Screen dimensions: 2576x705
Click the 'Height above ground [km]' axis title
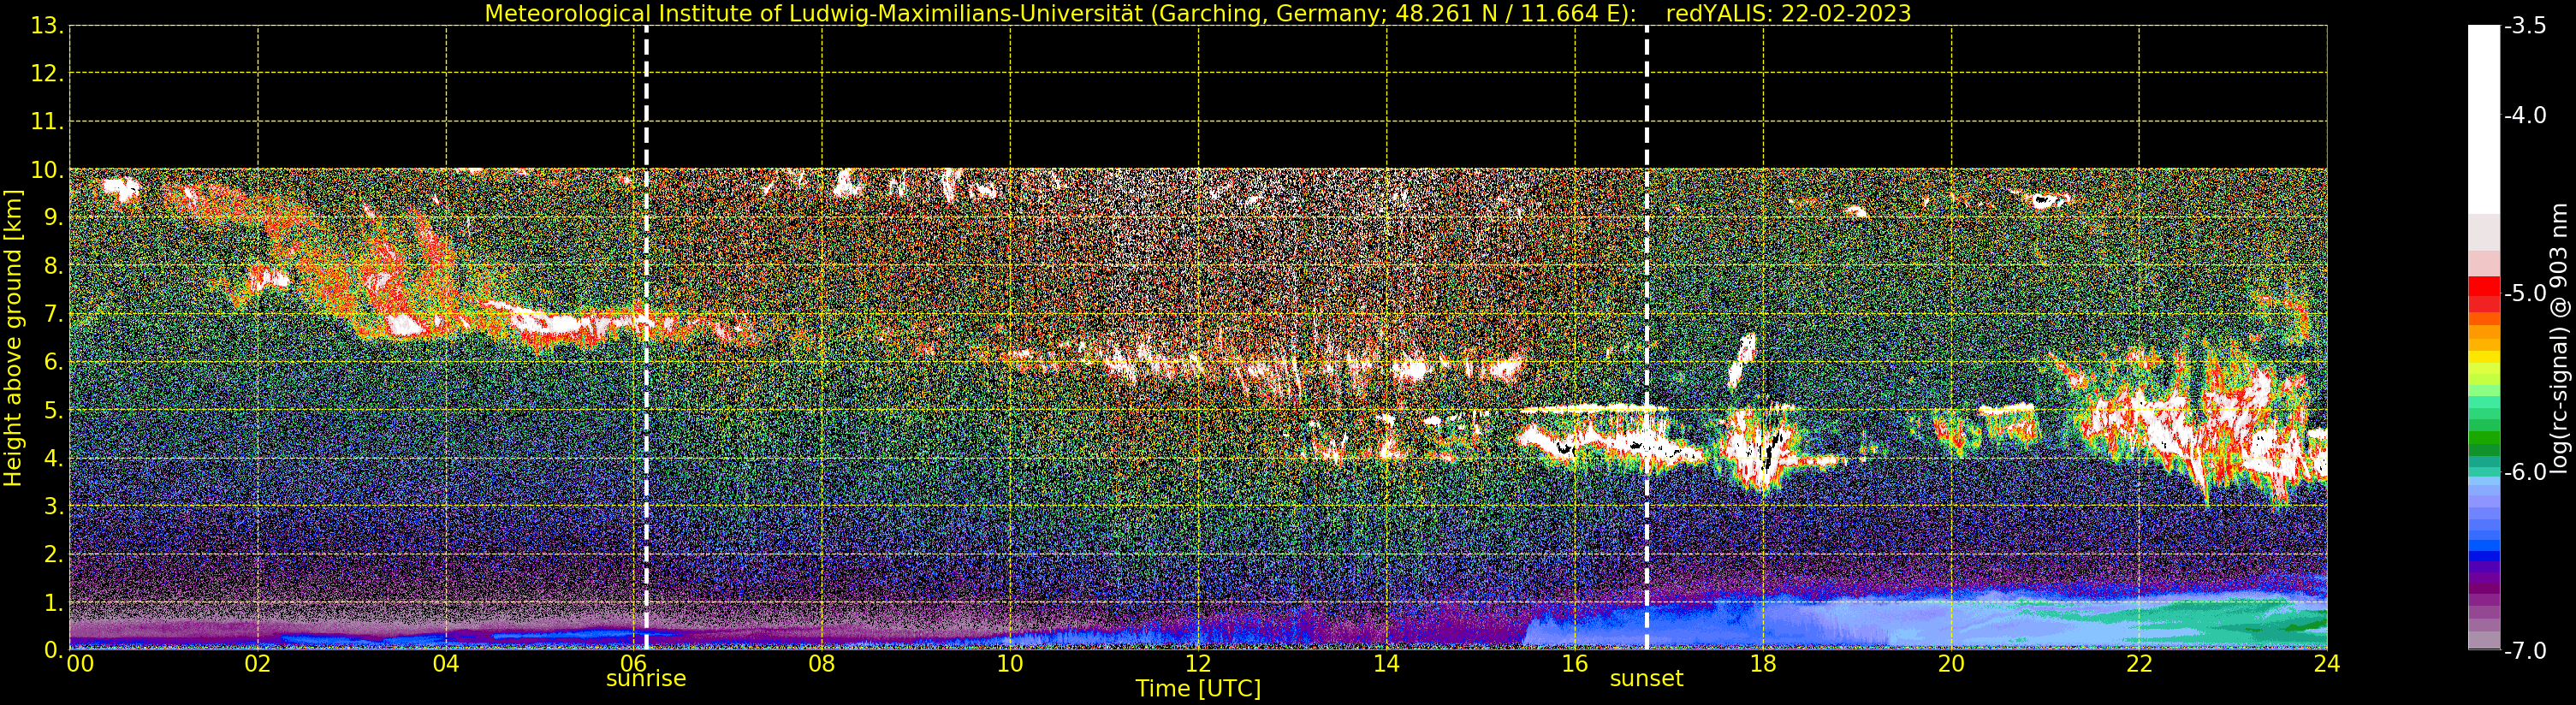(13, 338)
